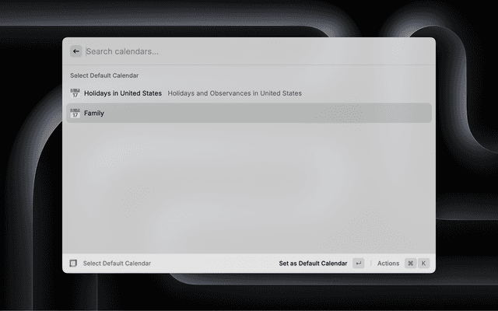The height and width of the screenshot is (311, 498).
Task: Select the Holidays in United States calendar
Action: point(249,93)
